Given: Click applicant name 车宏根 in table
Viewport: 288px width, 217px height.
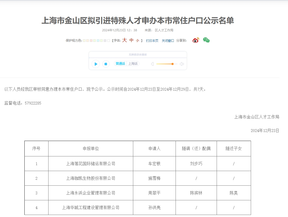Looking at the screenshot, I should point(154,164).
